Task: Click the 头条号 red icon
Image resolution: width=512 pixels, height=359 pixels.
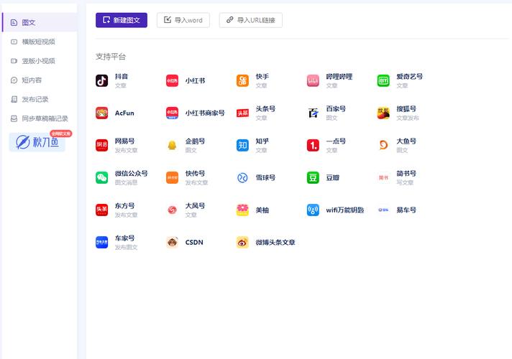Action: (x=242, y=113)
